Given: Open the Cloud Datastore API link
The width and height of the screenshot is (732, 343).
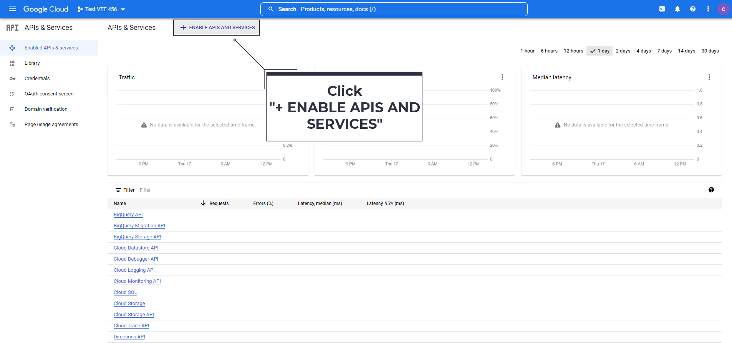Looking at the screenshot, I should [x=136, y=248].
